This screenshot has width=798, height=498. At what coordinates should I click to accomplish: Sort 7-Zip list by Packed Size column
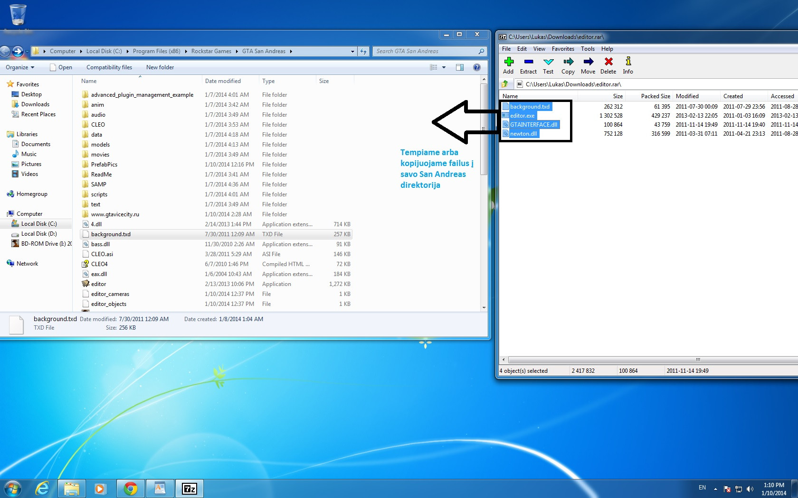point(649,96)
